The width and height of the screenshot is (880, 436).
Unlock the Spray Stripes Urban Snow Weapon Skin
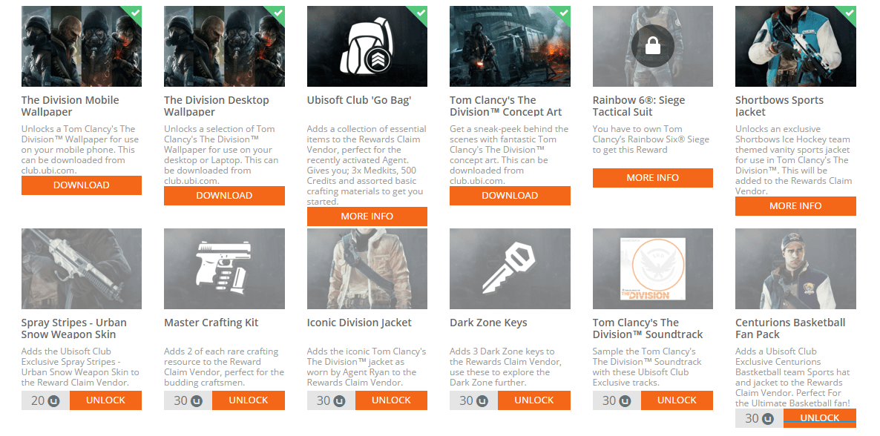pos(105,400)
